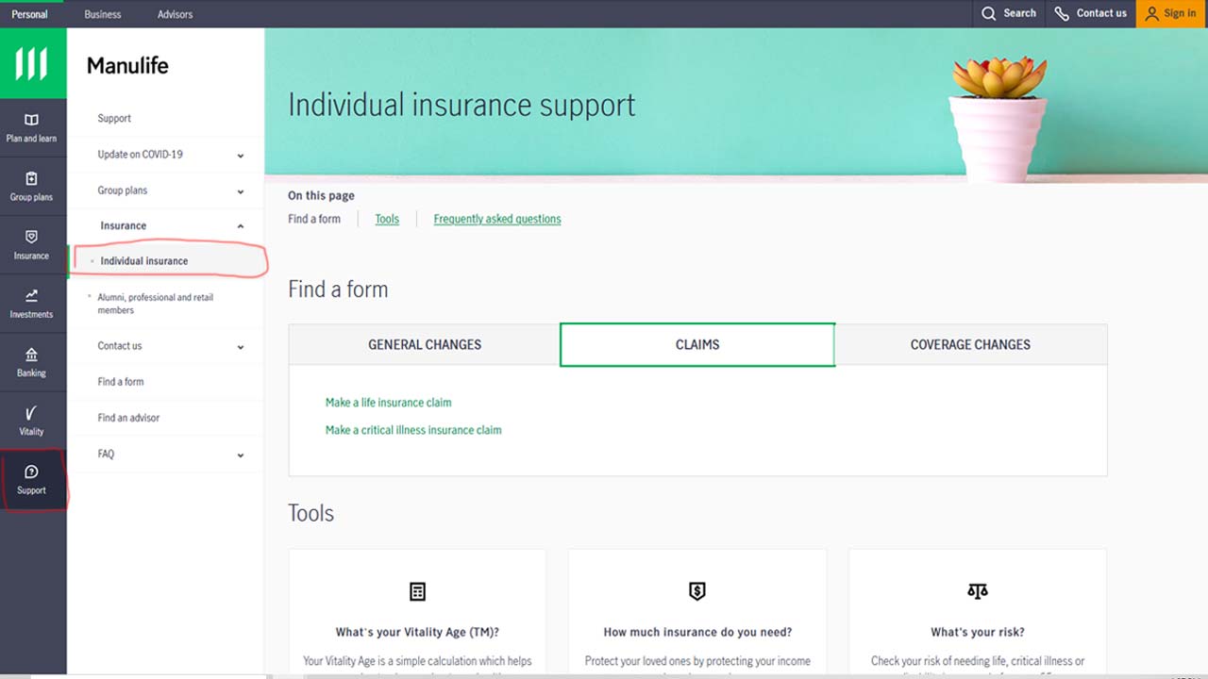The height and width of the screenshot is (679, 1208).
Task: Click What's your risk? card title
Action: [978, 632]
